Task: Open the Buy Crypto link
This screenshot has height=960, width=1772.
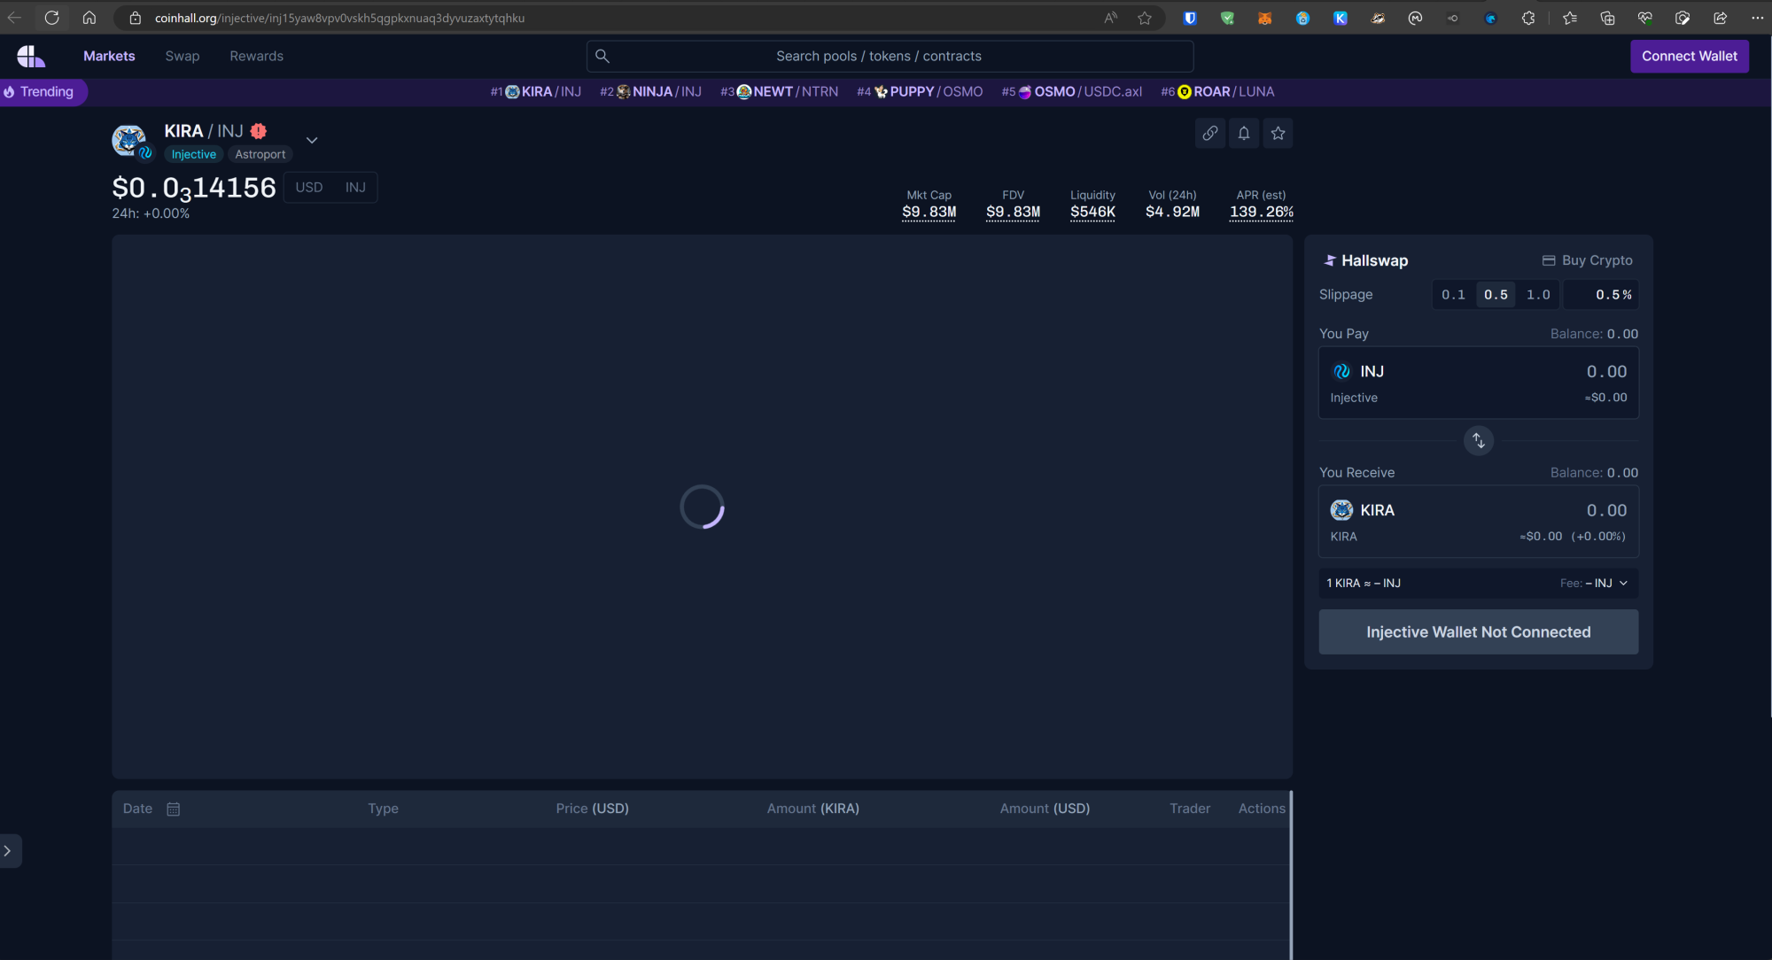Action: pyautogui.click(x=1587, y=260)
